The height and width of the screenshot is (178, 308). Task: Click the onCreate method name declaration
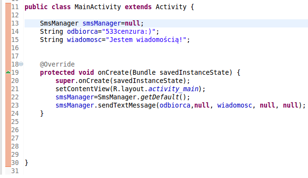point(113,72)
